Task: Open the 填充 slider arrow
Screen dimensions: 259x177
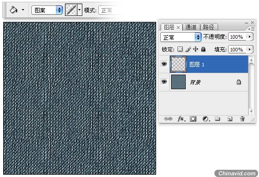Action: coord(250,49)
